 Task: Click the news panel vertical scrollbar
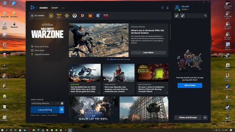(x=170, y=32)
